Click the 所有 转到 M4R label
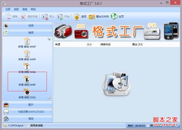Viewport: 182px width, 130px height. click(x=27, y=85)
